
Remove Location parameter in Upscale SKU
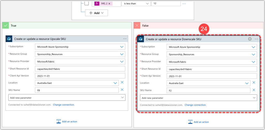pyautogui.click(x=122, y=82)
